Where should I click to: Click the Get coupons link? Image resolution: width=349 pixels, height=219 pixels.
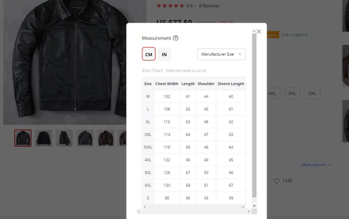294,35
